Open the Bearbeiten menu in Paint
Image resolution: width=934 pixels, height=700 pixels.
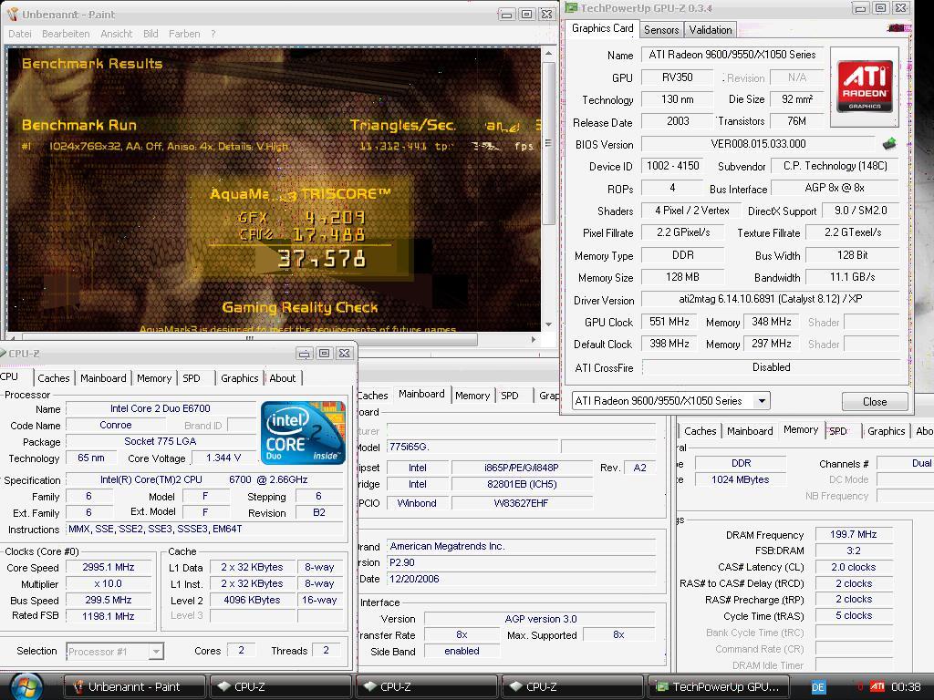tap(66, 34)
